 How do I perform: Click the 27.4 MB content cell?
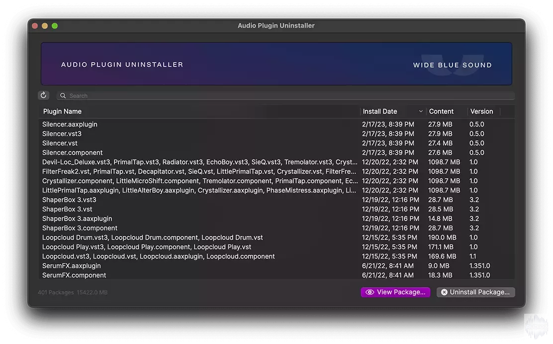pos(440,143)
